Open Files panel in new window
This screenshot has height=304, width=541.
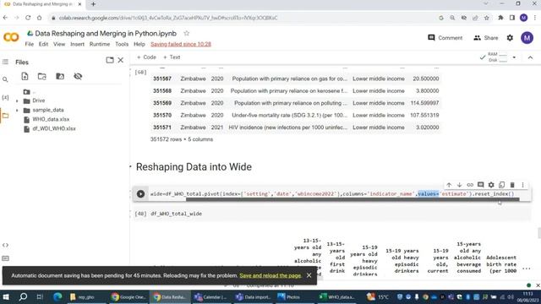pos(110,60)
